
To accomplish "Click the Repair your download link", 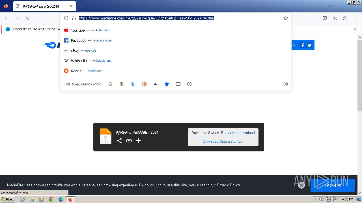I will [238, 133].
